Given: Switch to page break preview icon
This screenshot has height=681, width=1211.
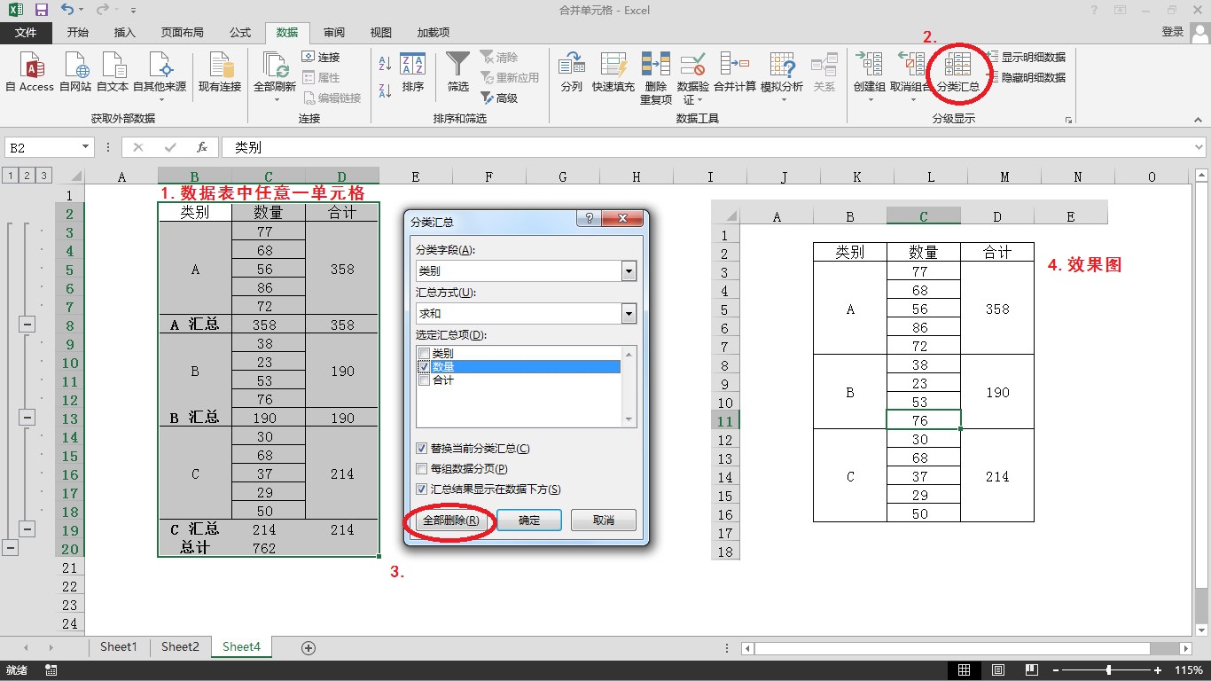Looking at the screenshot, I should point(1031,670).
